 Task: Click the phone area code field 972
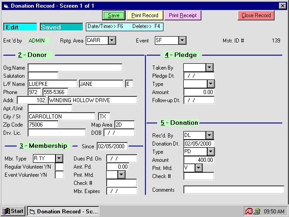pos(34,92)
